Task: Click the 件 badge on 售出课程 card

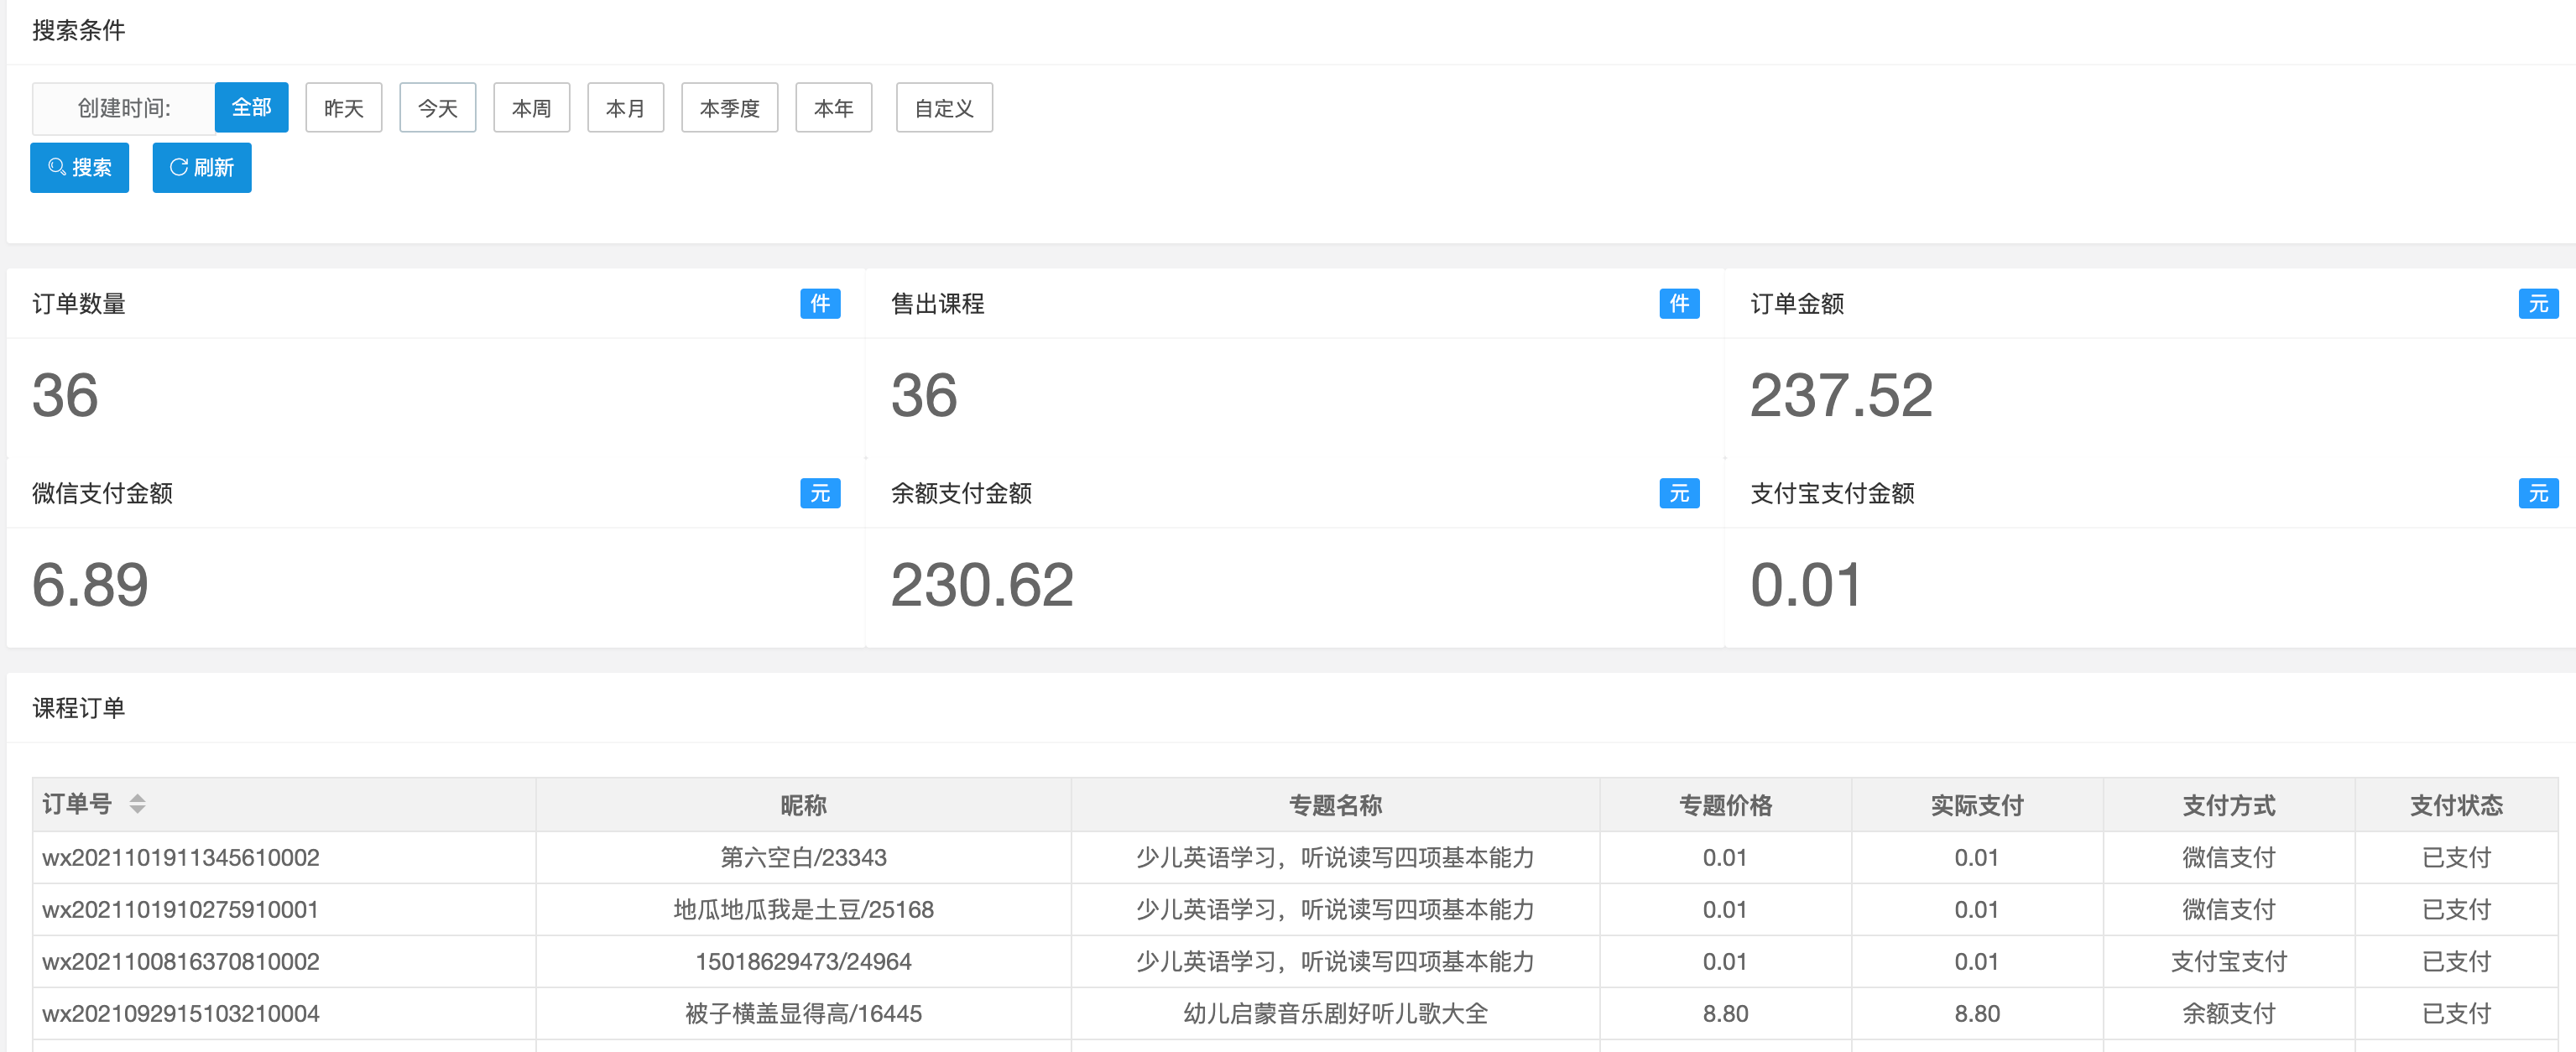Action: tap(1679, 304)
